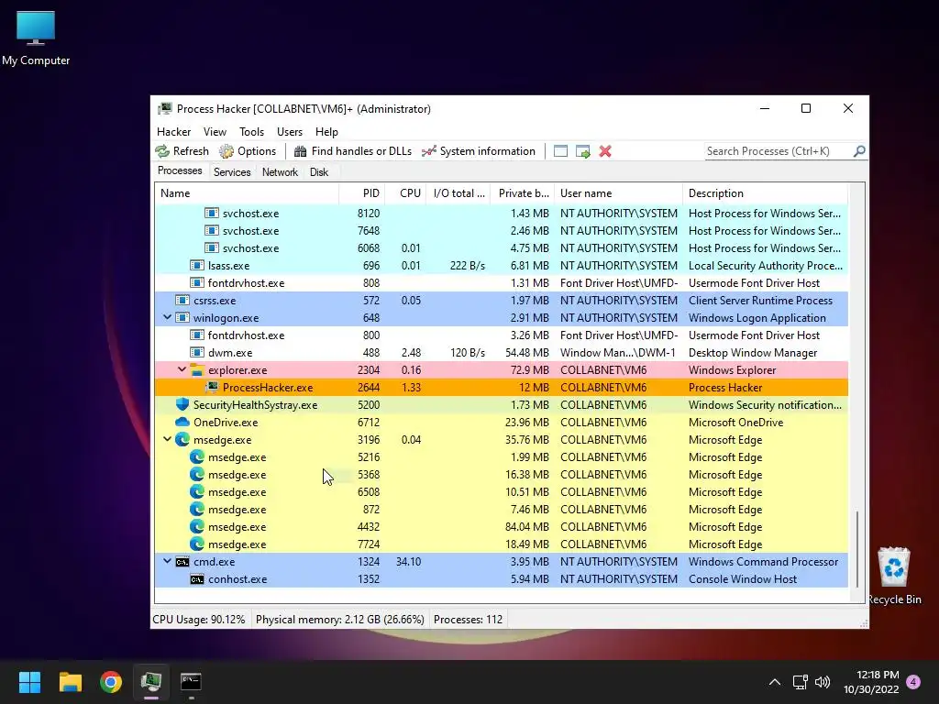Switch to the Network tab

pos(280,172)
